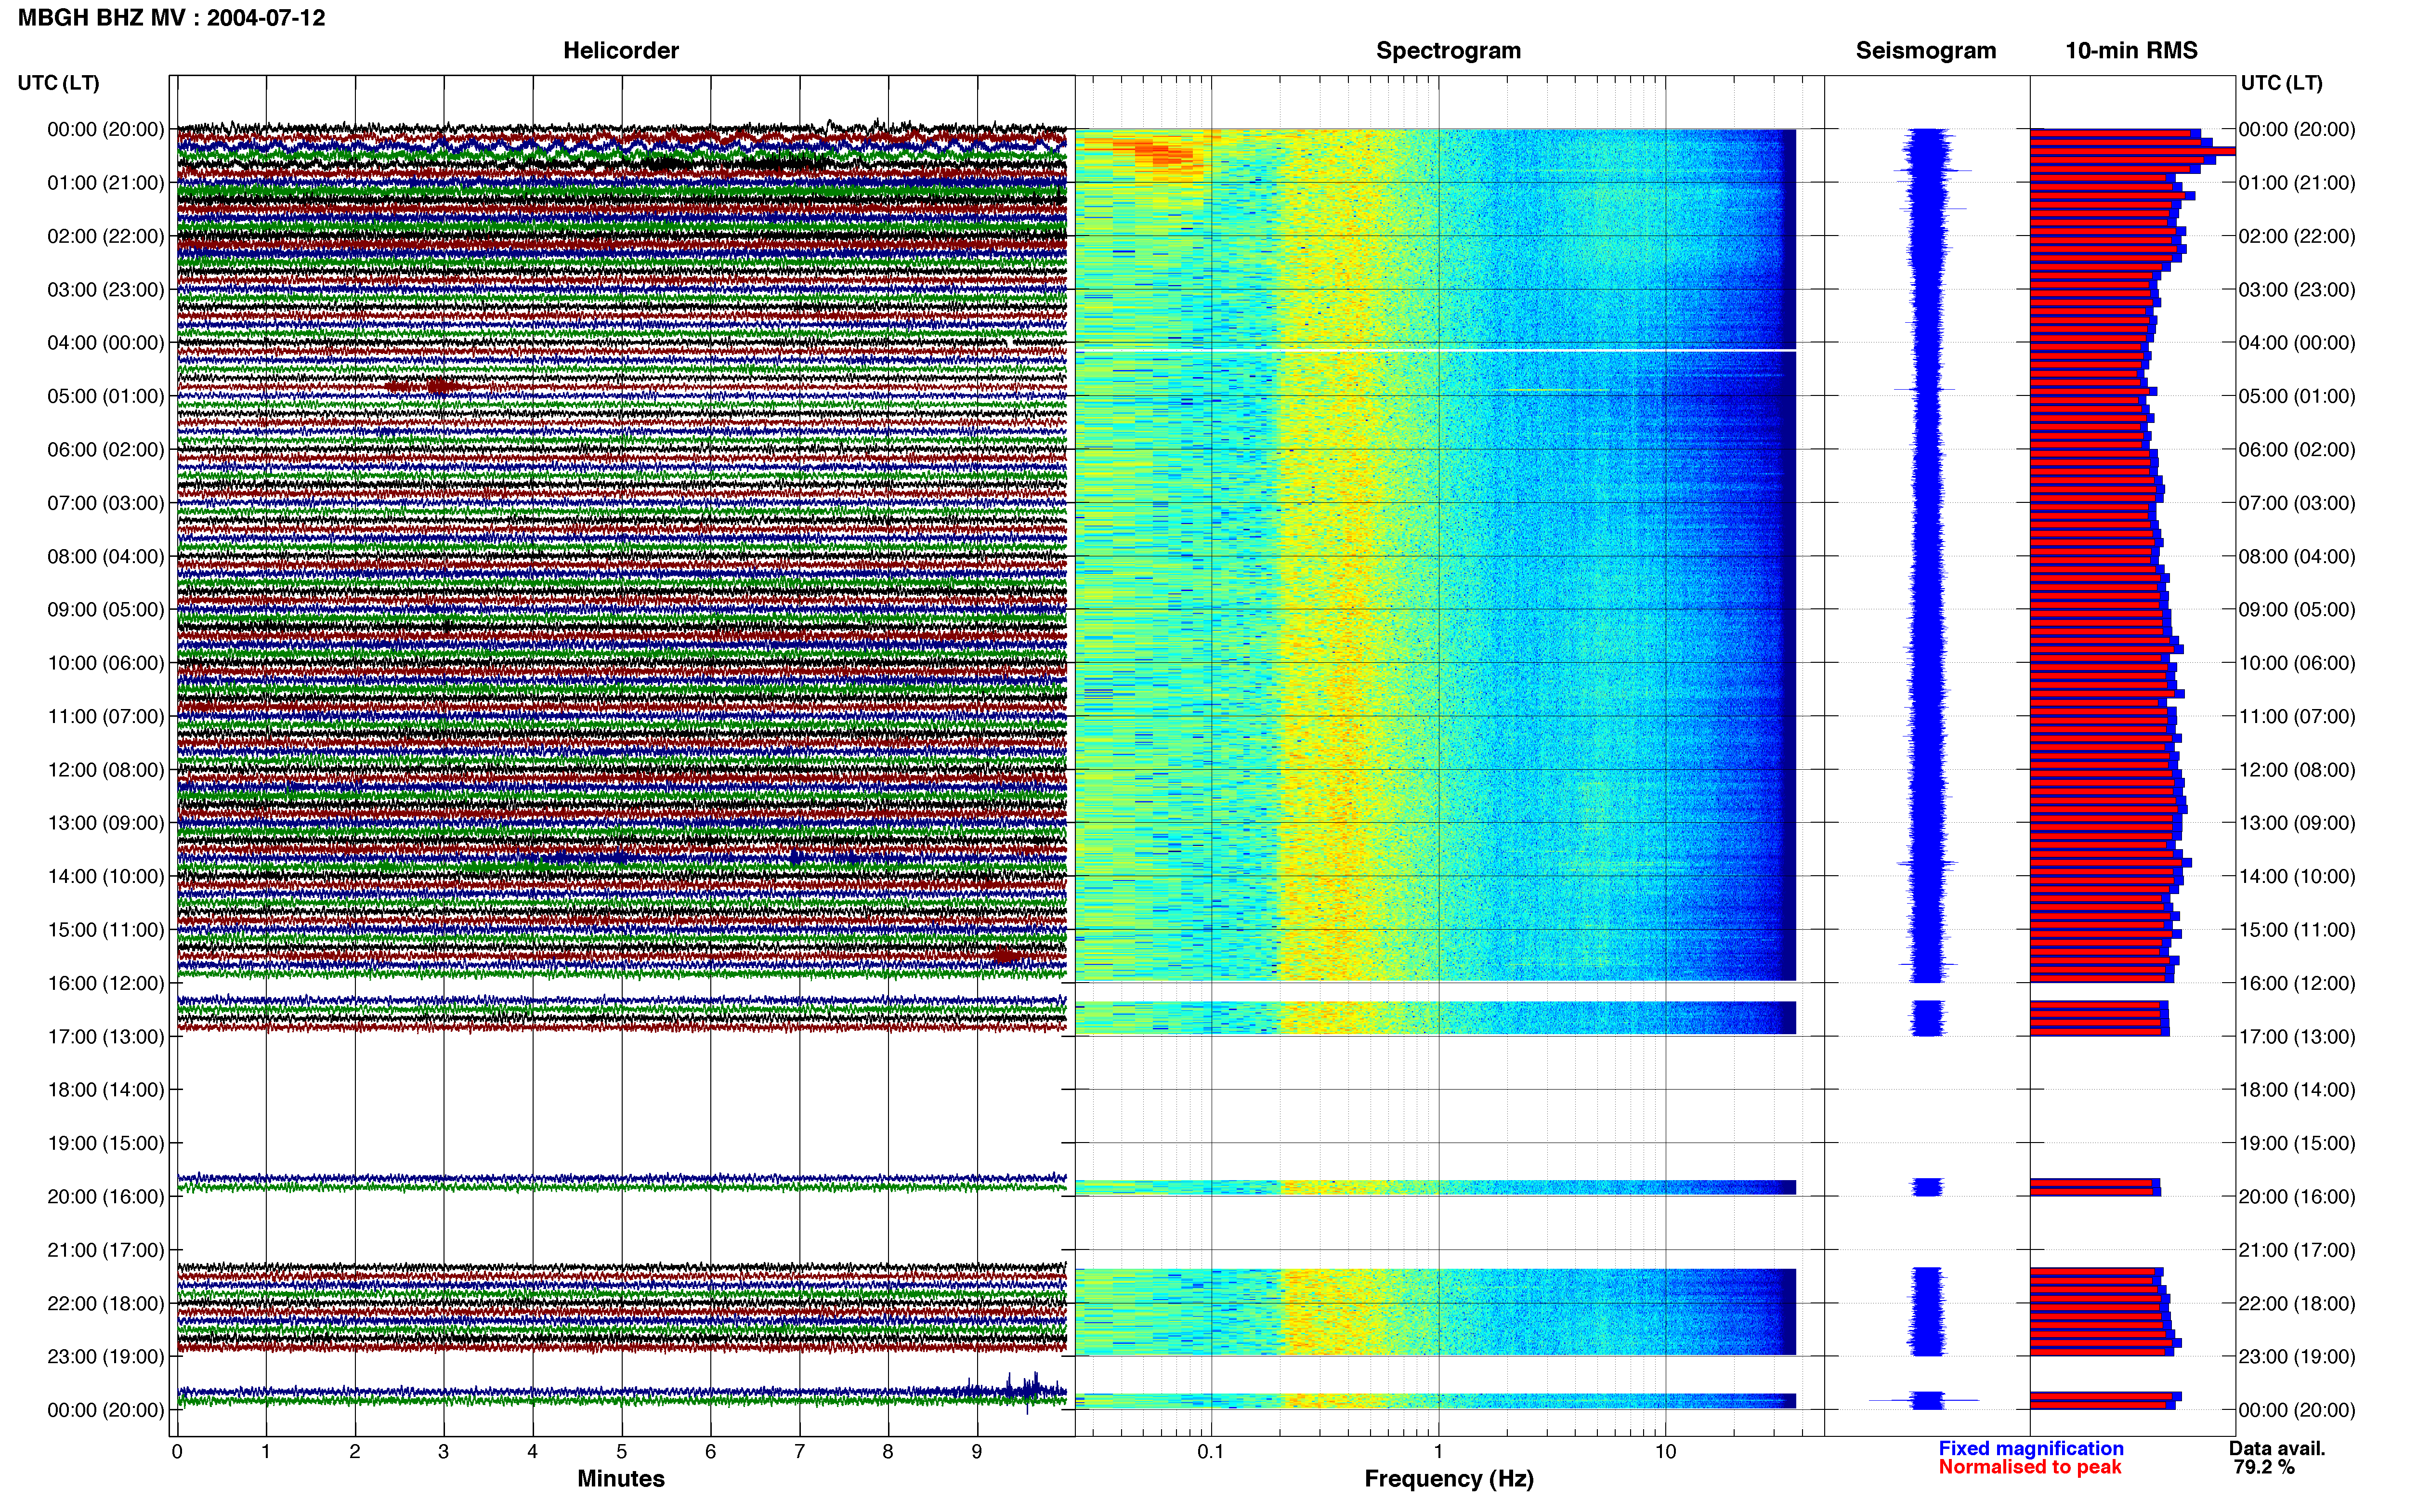Click left time label '13:00 (09:00)'
Screen dimensions: 2417x1512
(x=106, y=823)
